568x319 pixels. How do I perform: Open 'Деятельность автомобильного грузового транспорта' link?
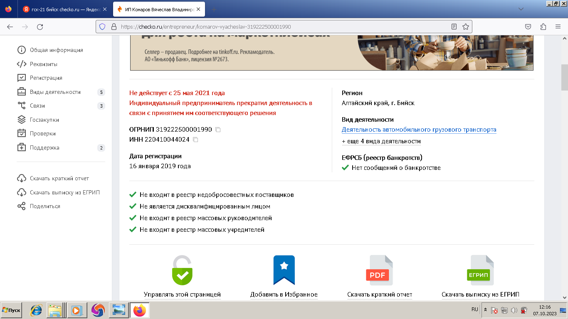pos(419,130)
